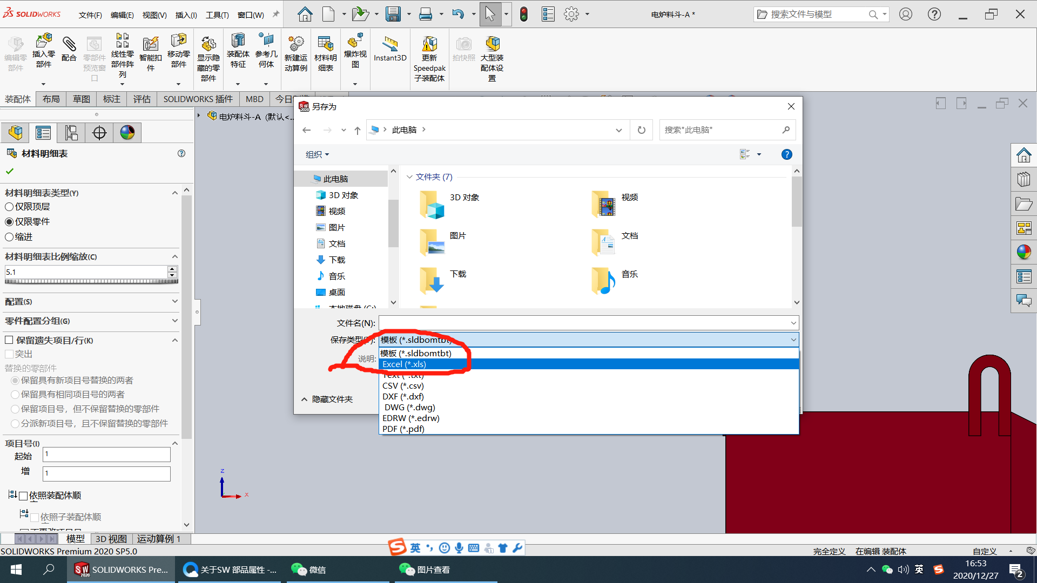Refresh the Save As folder view
Viewport: 1037px width, 583px height.
[641, 130]
